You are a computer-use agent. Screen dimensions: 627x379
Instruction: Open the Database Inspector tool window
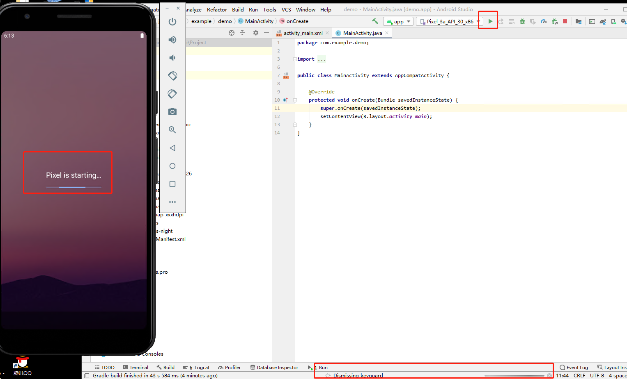click(x=274, y=368)
